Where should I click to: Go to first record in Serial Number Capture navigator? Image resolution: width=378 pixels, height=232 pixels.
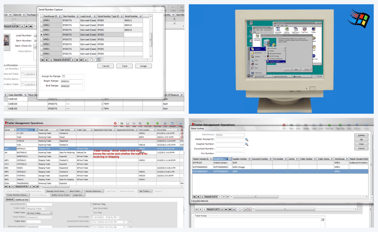[43, 60]
